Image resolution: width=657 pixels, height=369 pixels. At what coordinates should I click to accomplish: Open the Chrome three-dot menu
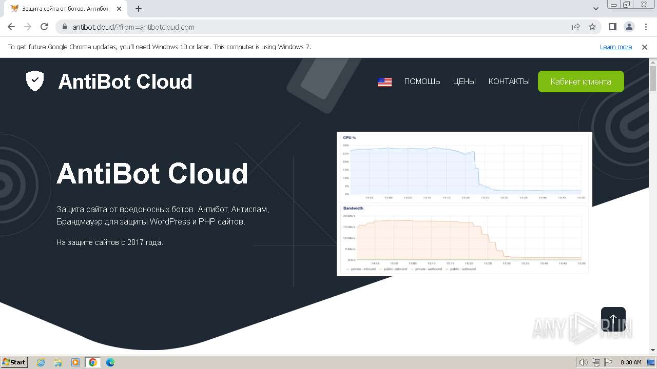645,27
